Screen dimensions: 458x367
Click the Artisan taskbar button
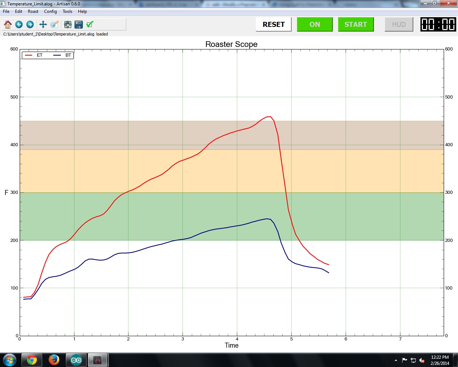tap(98, 360)
